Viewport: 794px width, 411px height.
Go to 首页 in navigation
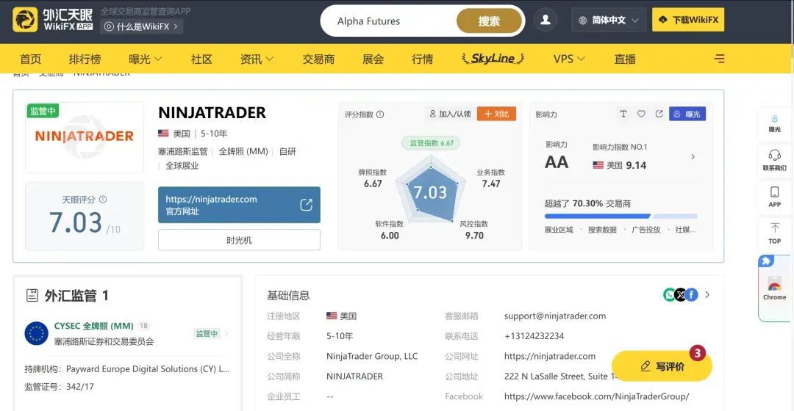pos(30,59)
